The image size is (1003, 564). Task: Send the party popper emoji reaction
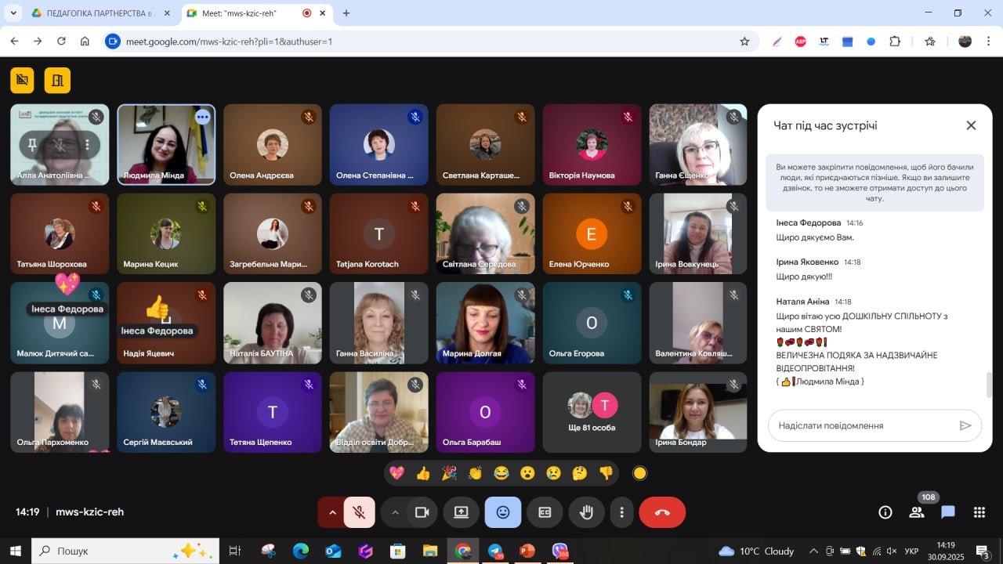449,473
